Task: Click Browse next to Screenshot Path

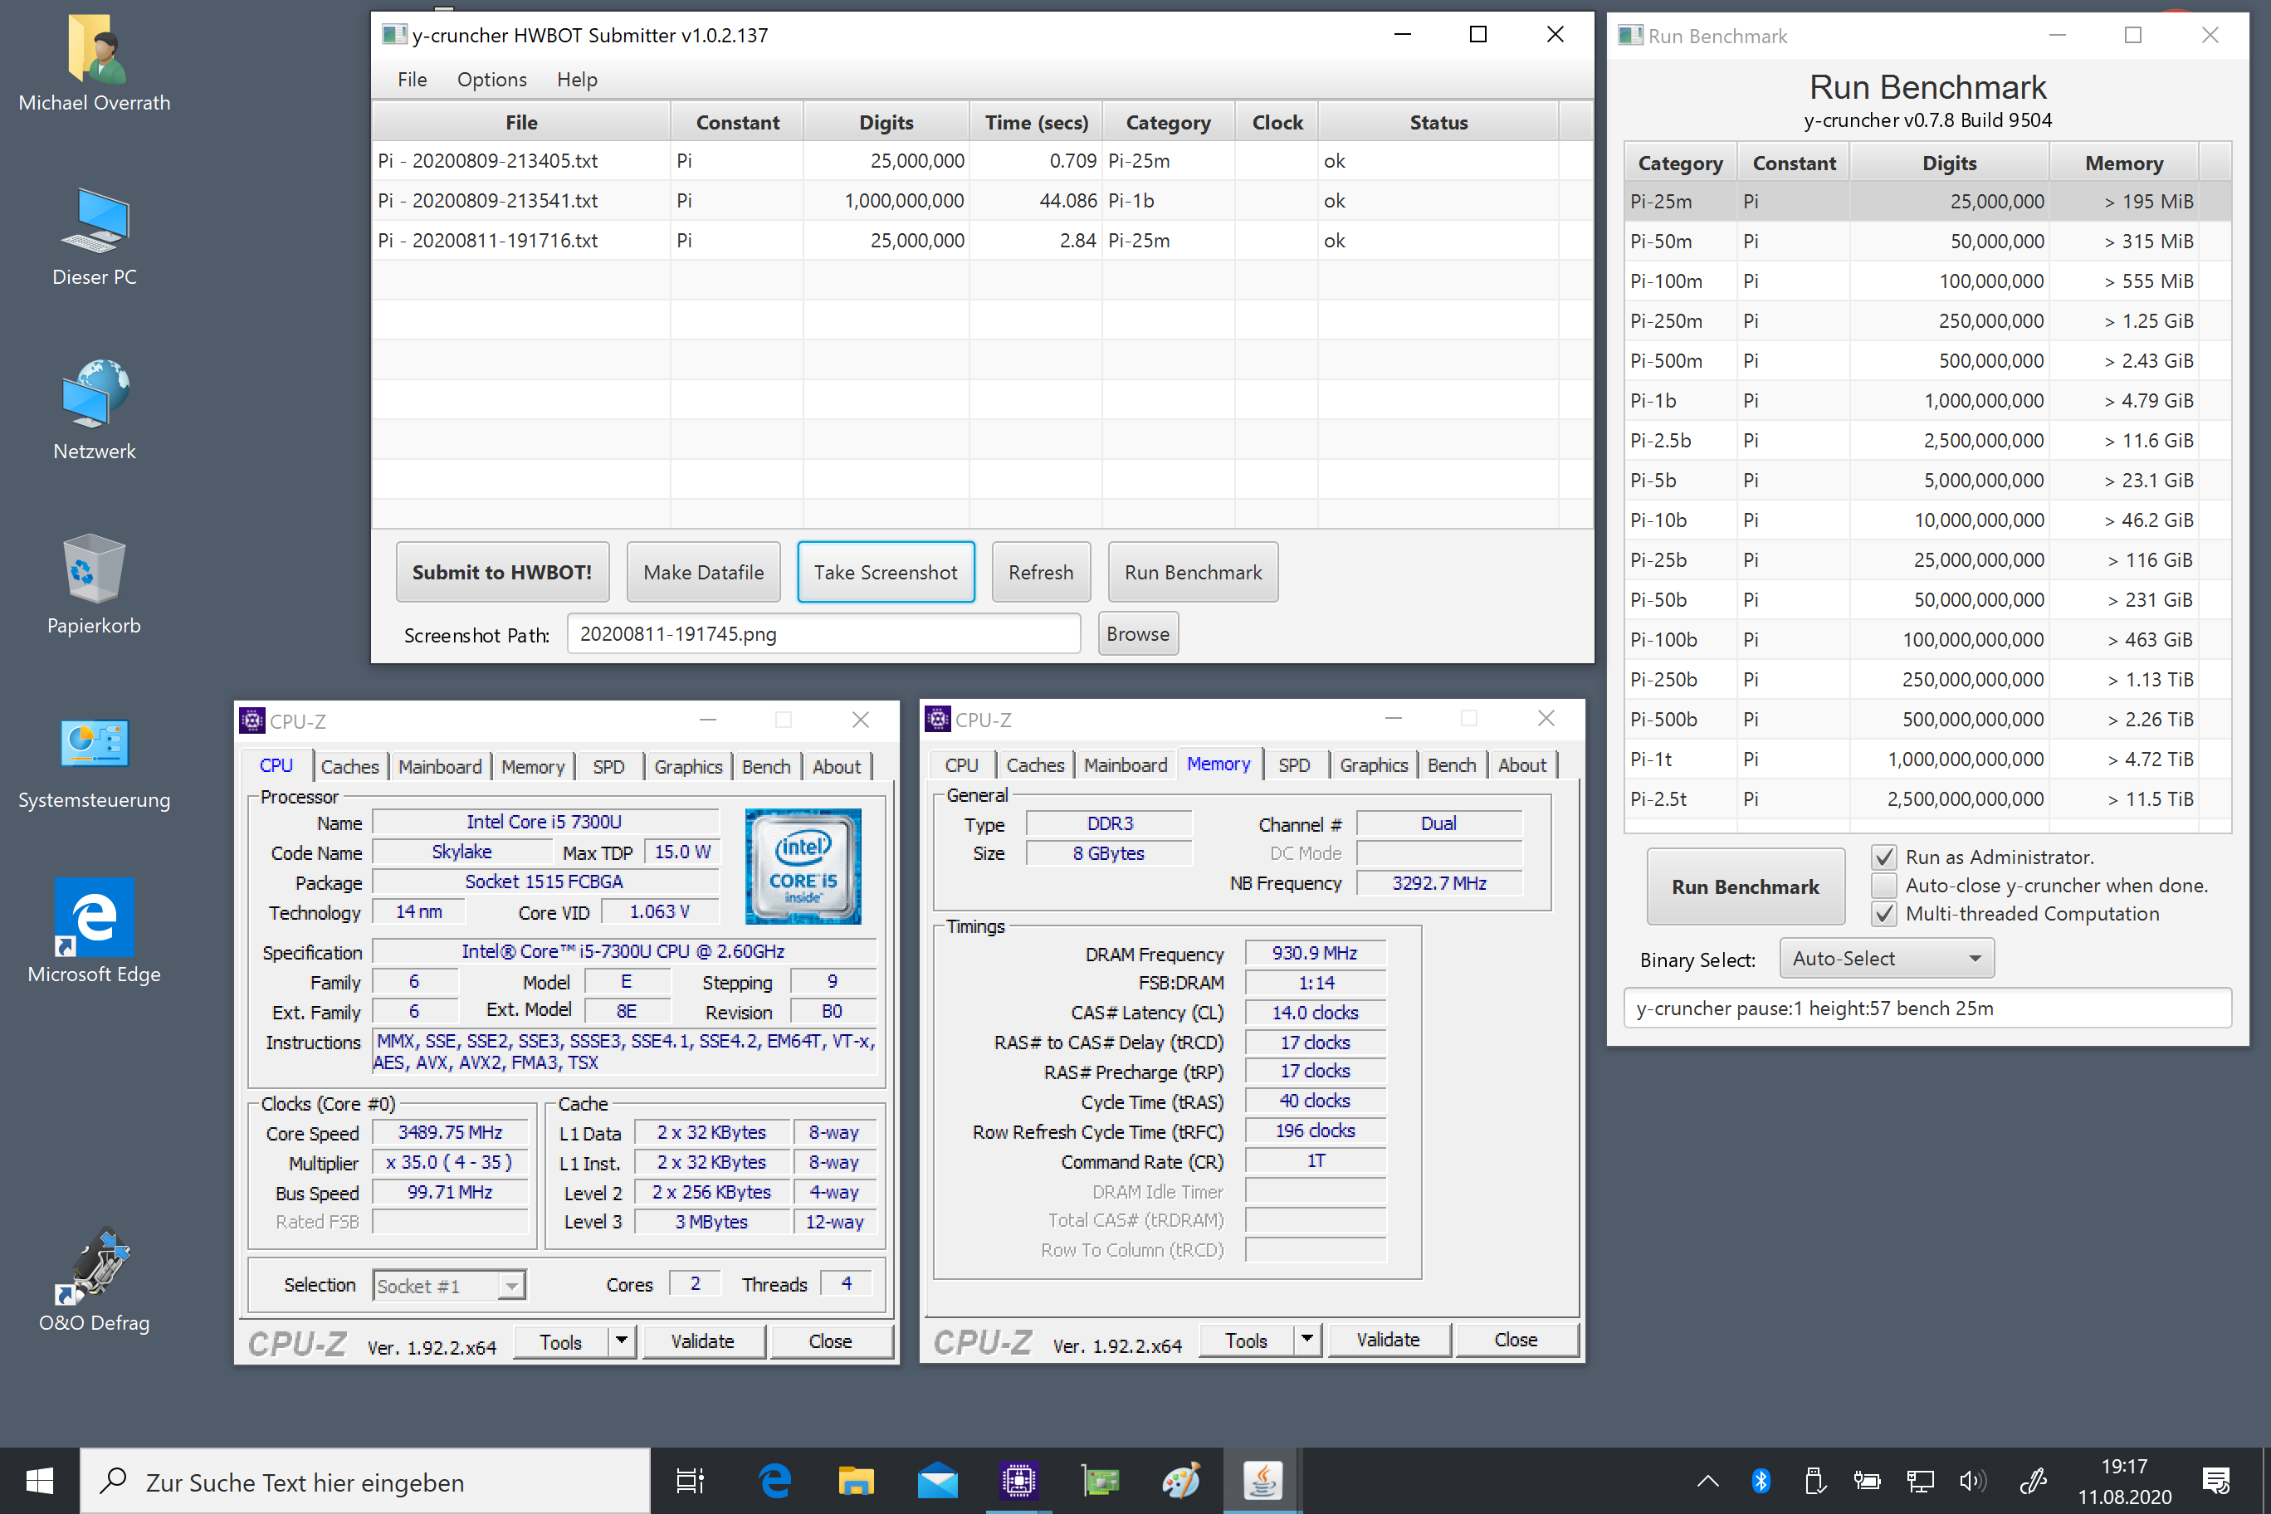Action: coord(1137,633)
